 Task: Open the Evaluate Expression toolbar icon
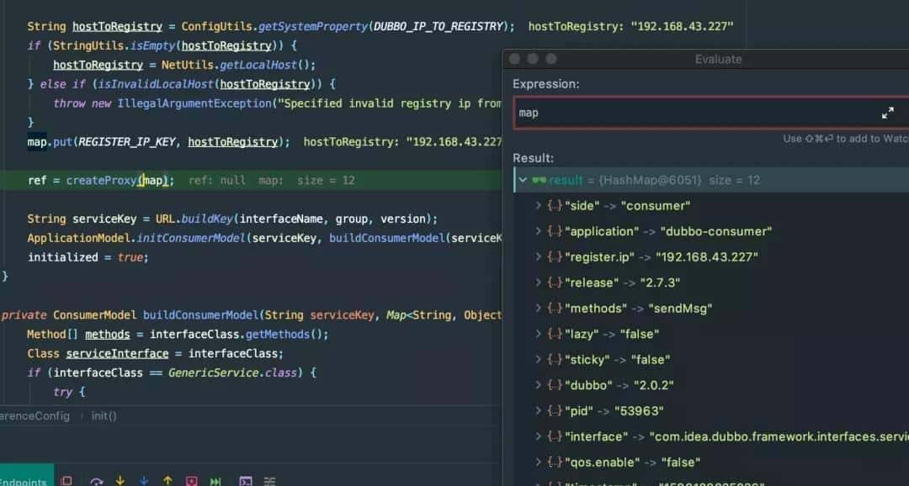pyautogui.click(x=246, y=481)
